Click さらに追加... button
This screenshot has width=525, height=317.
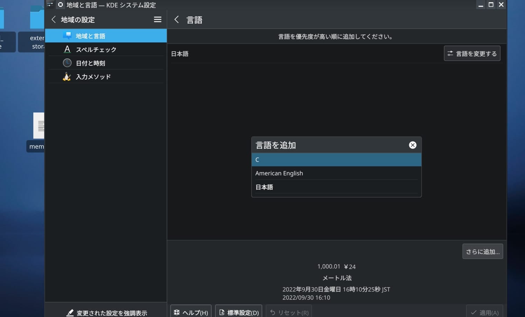point(482,251)
